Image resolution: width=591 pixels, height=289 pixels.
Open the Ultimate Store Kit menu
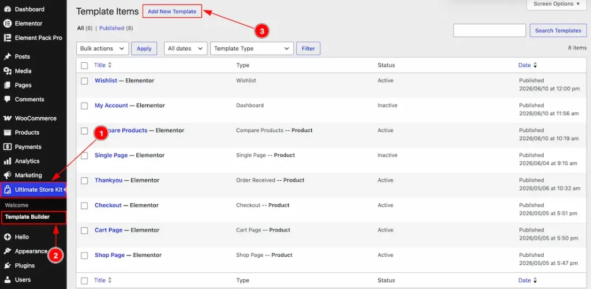pos(33,190)
